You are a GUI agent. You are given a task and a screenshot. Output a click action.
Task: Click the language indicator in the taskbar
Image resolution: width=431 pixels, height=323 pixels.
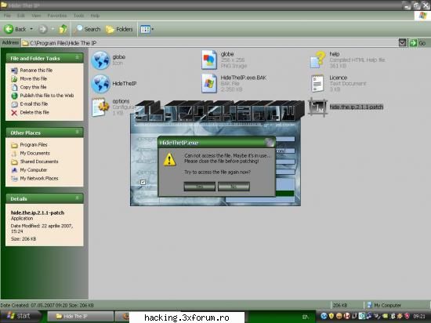pos(305,317)
